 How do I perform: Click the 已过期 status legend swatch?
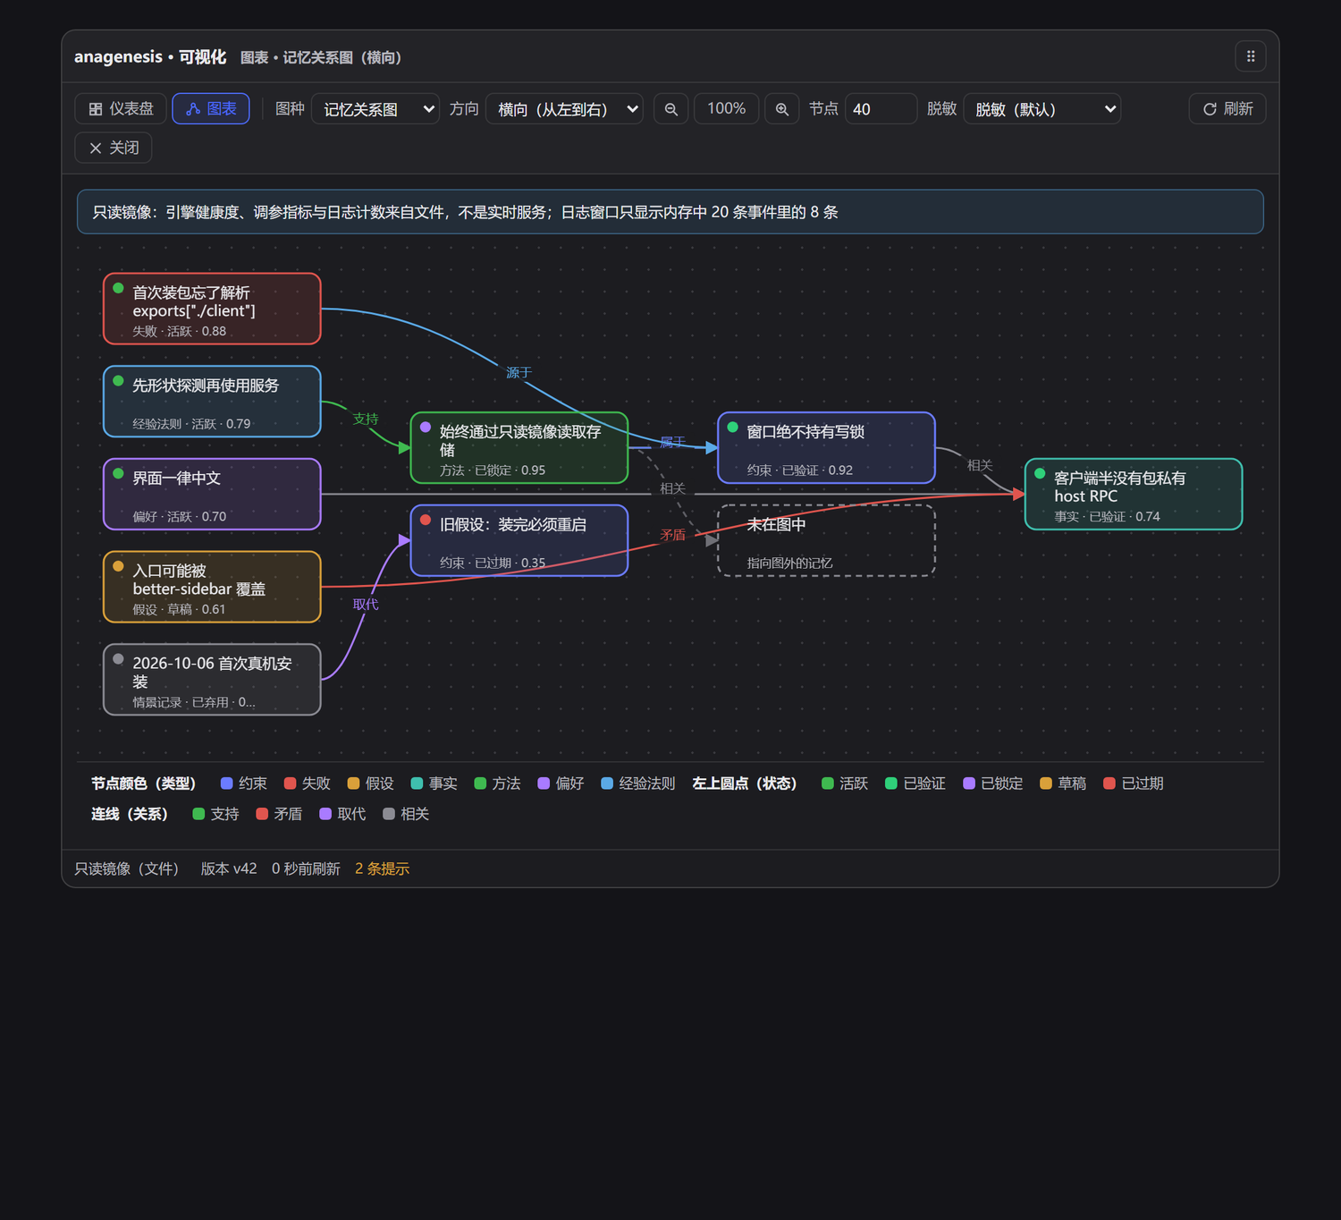1109,784
